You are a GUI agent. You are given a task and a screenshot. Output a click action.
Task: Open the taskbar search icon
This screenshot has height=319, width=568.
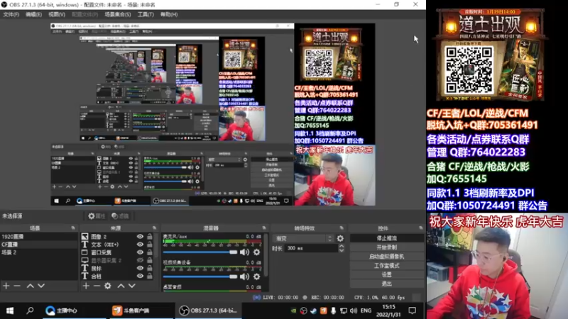tap(30, 310)
